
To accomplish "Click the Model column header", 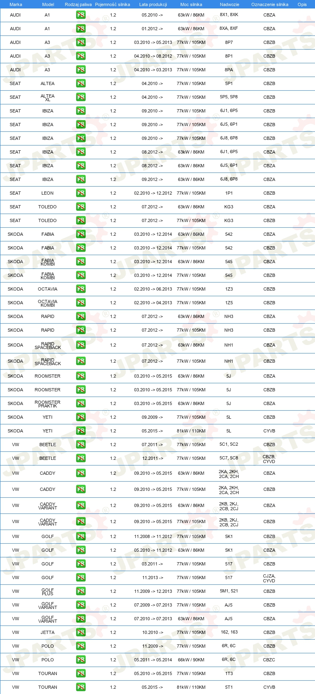I will [x=48, y=4].
